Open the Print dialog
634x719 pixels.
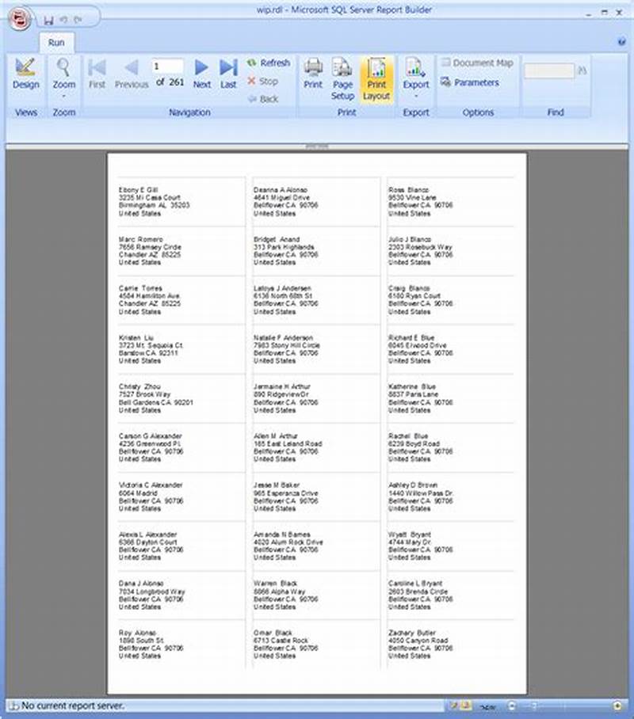[x=314, y=75]
